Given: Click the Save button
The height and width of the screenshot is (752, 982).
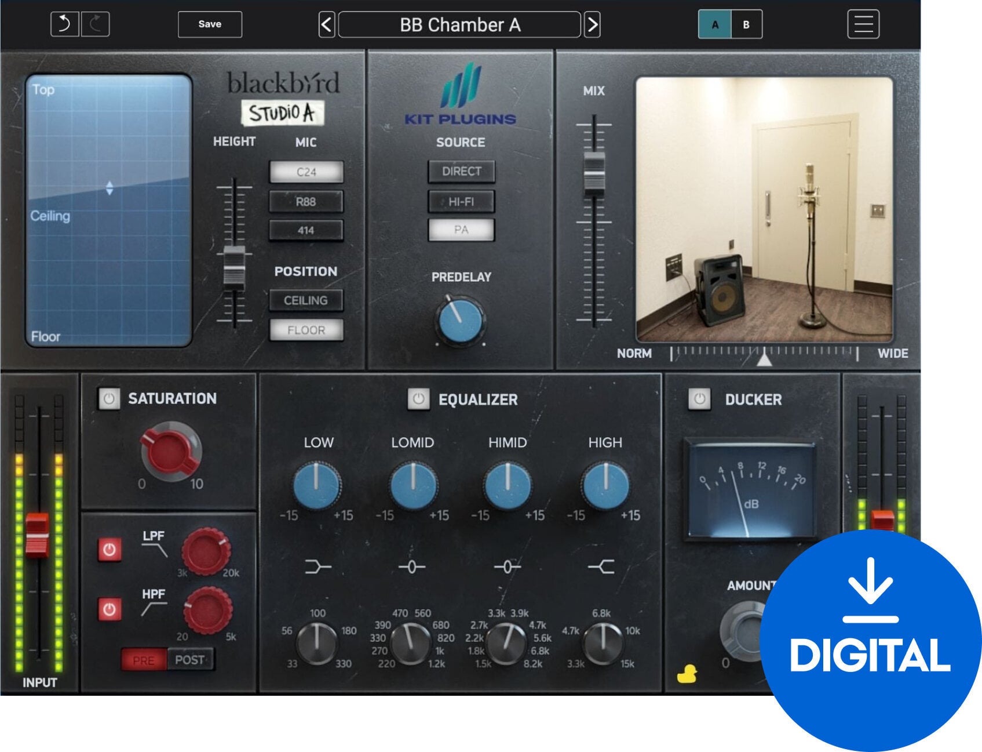Looking at the screenshot, I should [x=210, y=24].
